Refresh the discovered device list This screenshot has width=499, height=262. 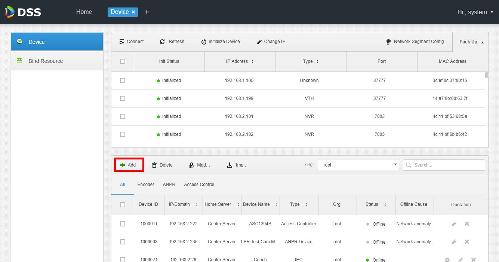(172, 42)
